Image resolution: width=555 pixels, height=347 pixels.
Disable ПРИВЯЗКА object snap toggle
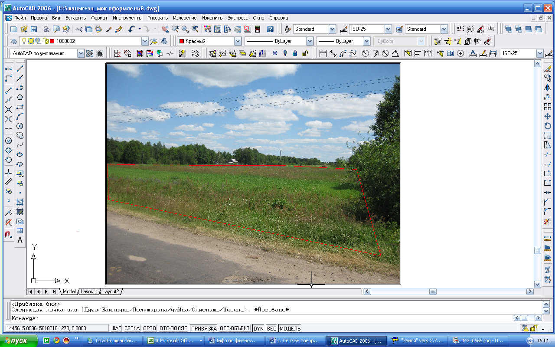[203, 328]
